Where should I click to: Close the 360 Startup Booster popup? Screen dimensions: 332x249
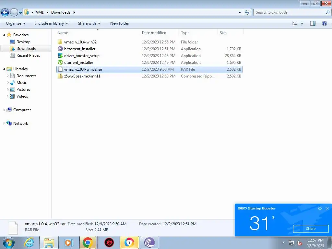tap(327, 208)
